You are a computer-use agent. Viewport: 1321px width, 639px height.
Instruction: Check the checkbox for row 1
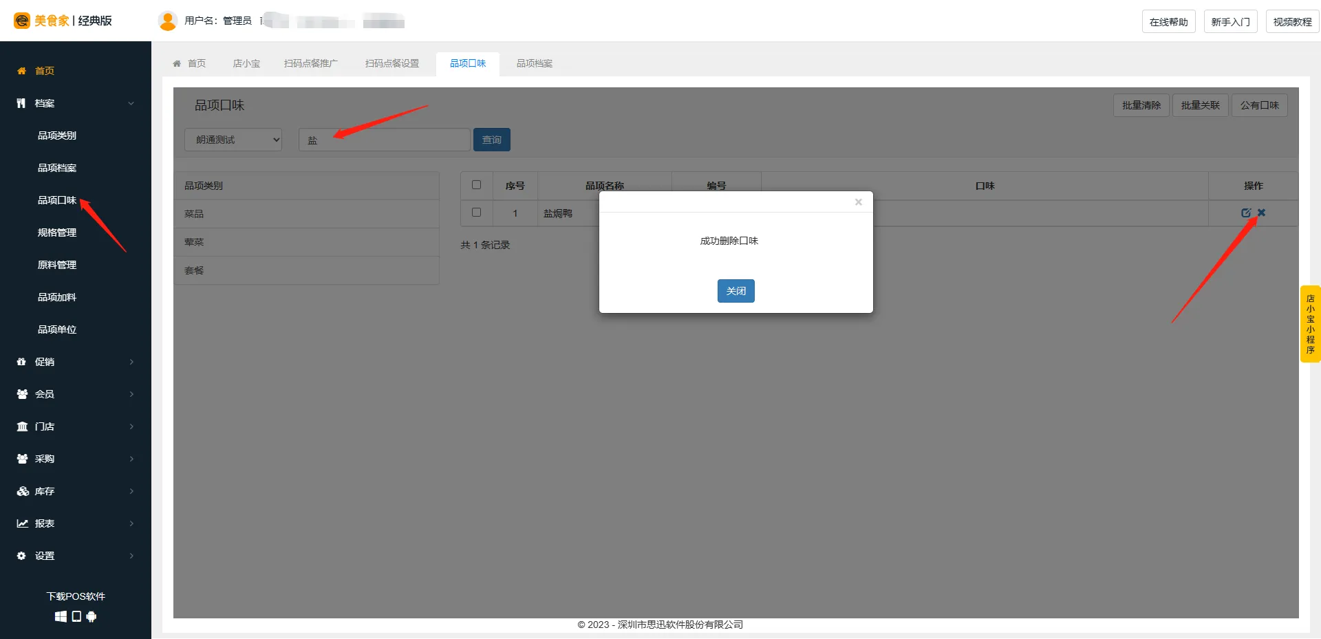[476, 213]
